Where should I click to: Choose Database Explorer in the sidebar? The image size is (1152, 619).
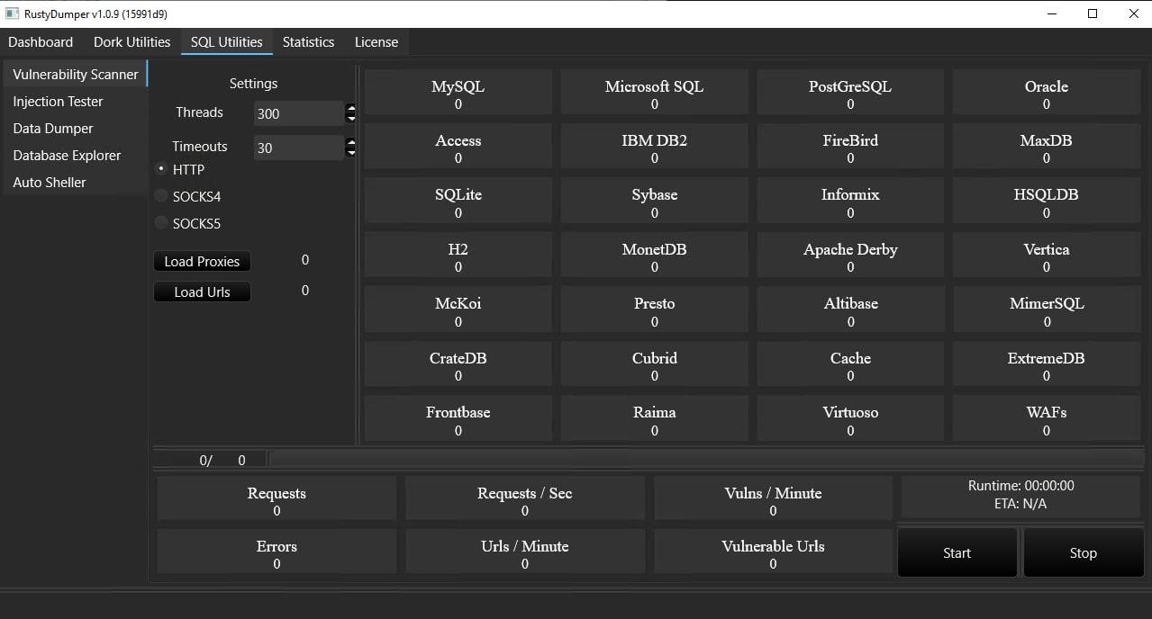76,155
